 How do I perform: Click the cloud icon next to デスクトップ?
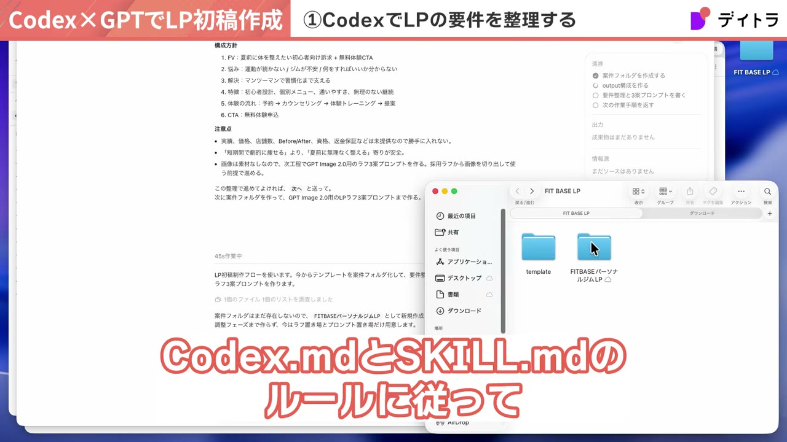click(489, 278)
